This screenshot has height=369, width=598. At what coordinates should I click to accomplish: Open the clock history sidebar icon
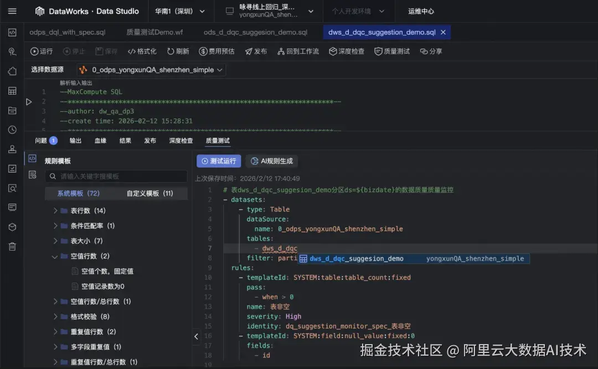tap(12, 129)
